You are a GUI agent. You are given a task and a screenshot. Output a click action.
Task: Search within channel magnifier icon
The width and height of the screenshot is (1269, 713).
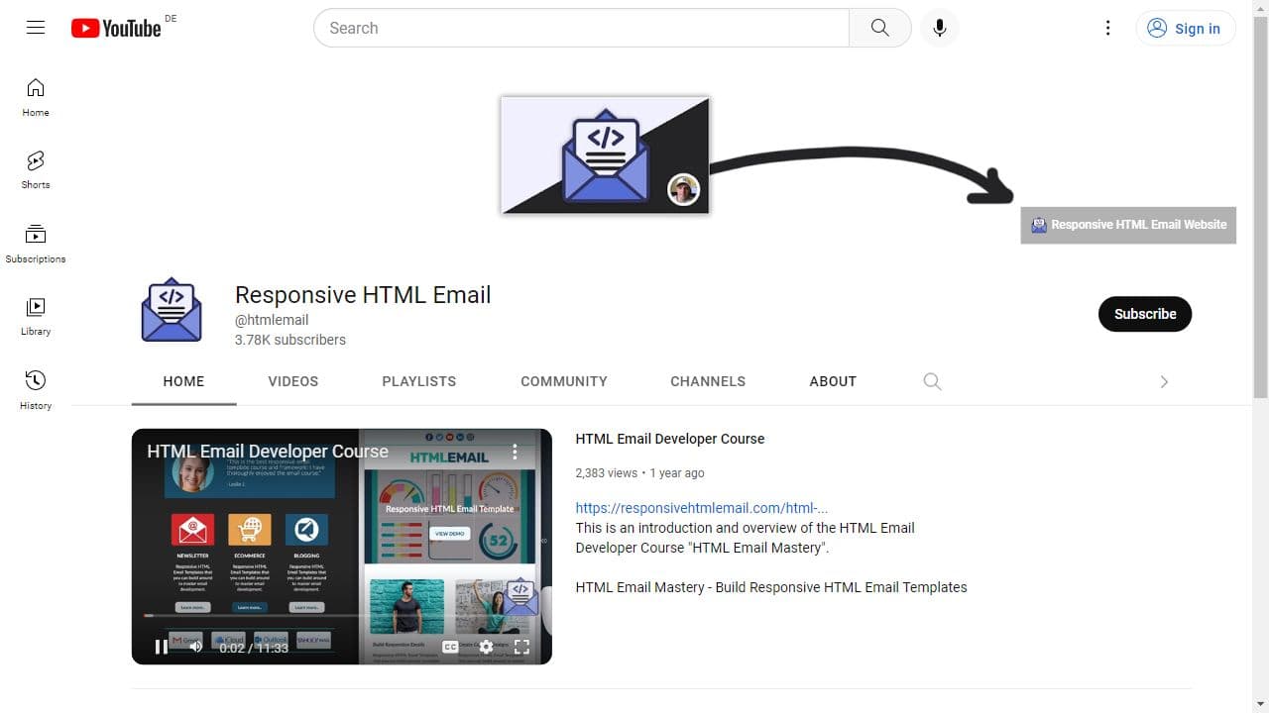[932, 381]
